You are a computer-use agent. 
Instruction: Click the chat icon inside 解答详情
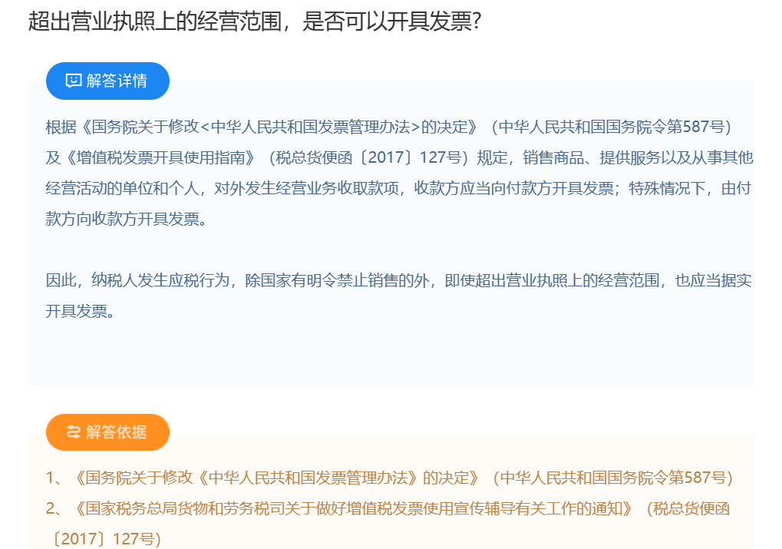pos(74,81)
